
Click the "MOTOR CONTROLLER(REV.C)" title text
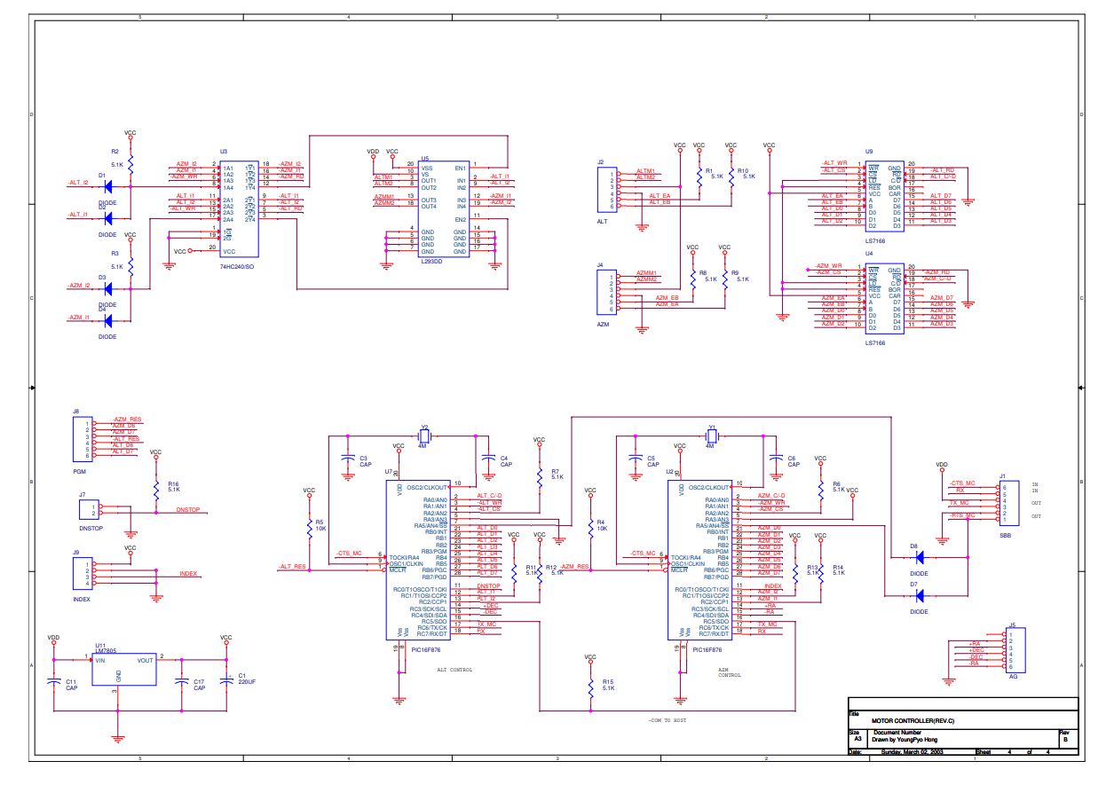(912, 720)
